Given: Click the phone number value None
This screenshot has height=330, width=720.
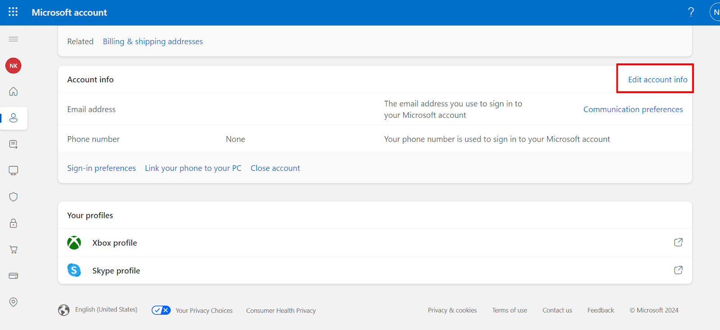Looking at the screenshot, I should [x=235, y=139].
